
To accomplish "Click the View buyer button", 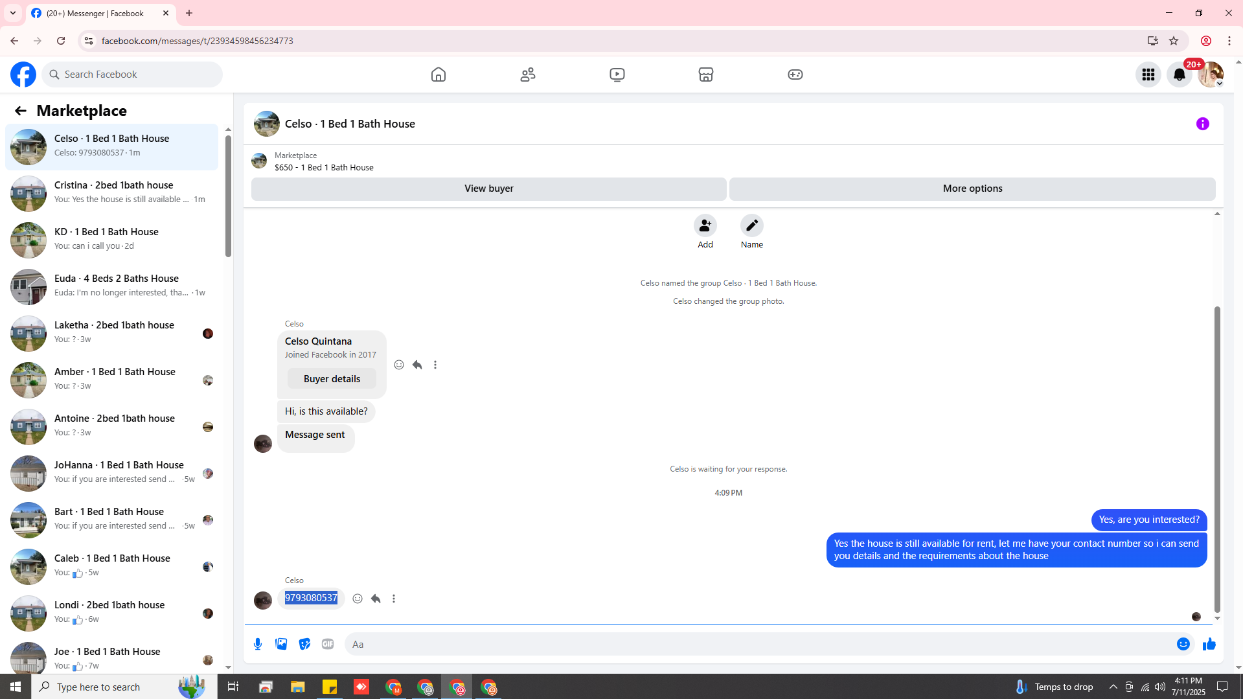I will click(x=489, y=189).
